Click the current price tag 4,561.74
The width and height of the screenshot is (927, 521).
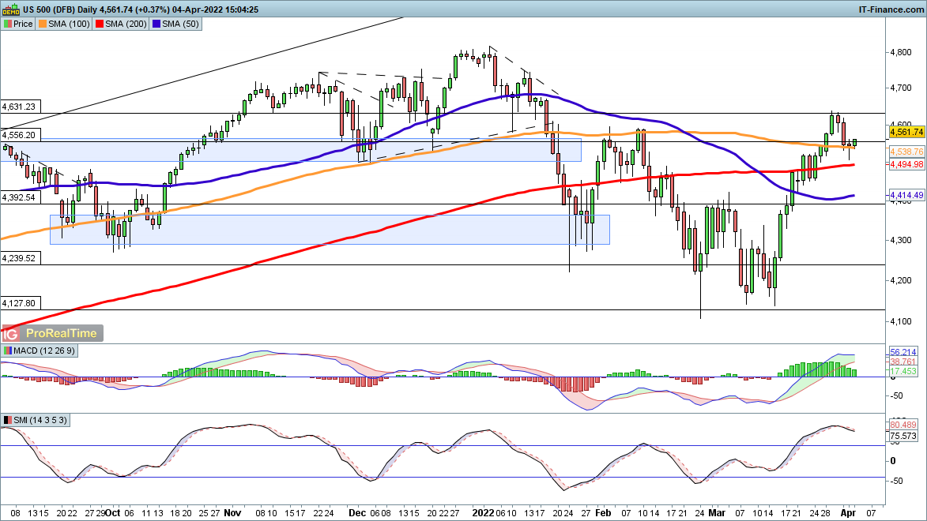tap(906, 132)
